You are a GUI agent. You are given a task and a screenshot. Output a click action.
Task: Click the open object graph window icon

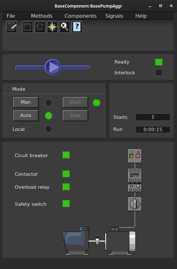tap(27, 27)
